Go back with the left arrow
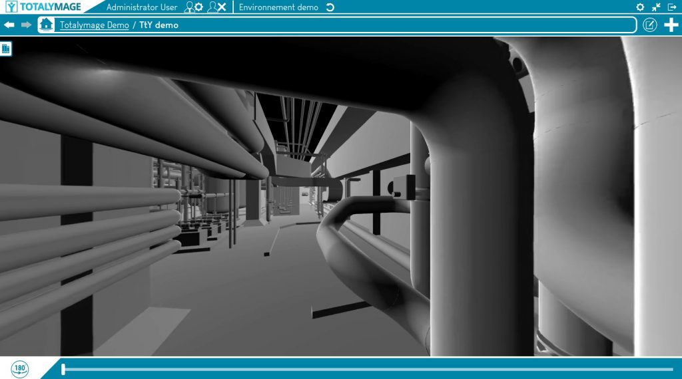The height and width of the screenshot is (379, 682). pyautogui.click(x=9, y=25)
